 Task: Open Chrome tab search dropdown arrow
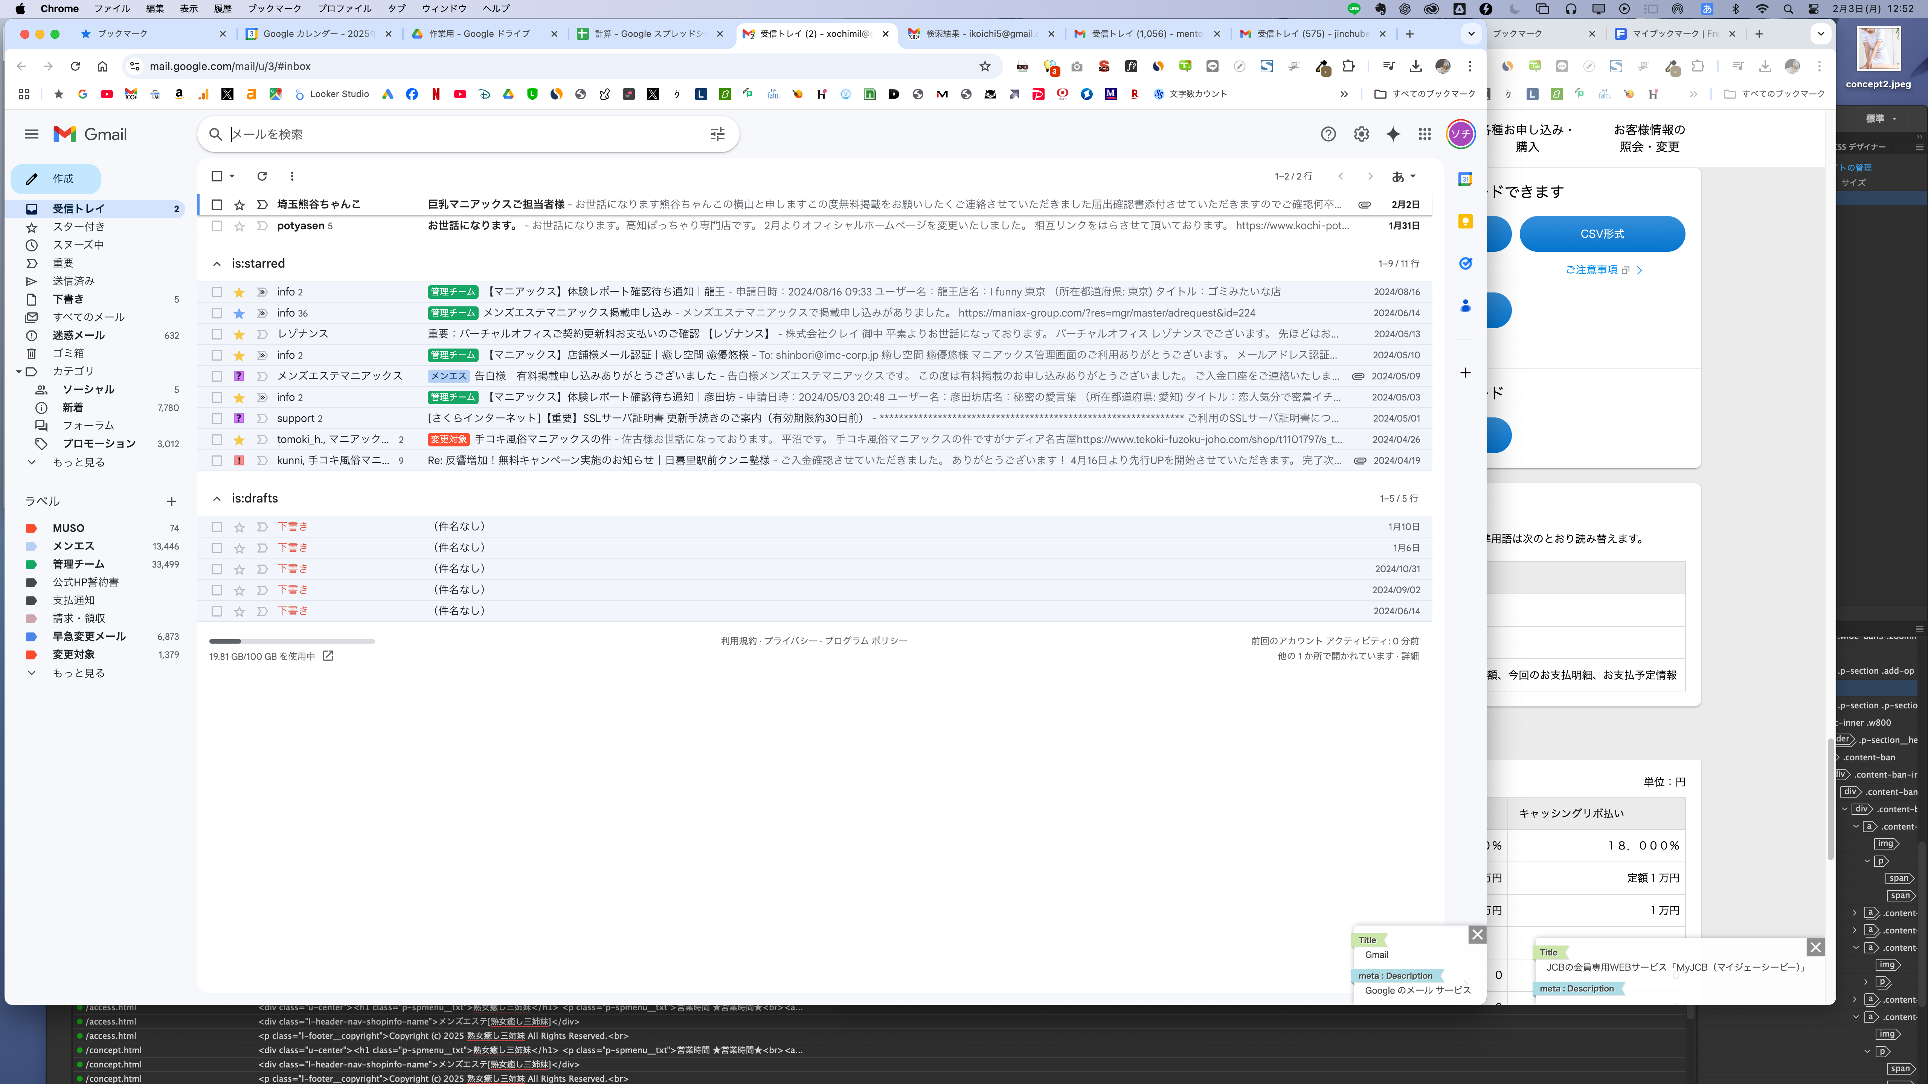tap(1472, 33)
